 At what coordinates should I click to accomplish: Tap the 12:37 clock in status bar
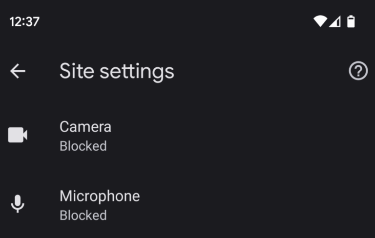(x=24, y=21)
